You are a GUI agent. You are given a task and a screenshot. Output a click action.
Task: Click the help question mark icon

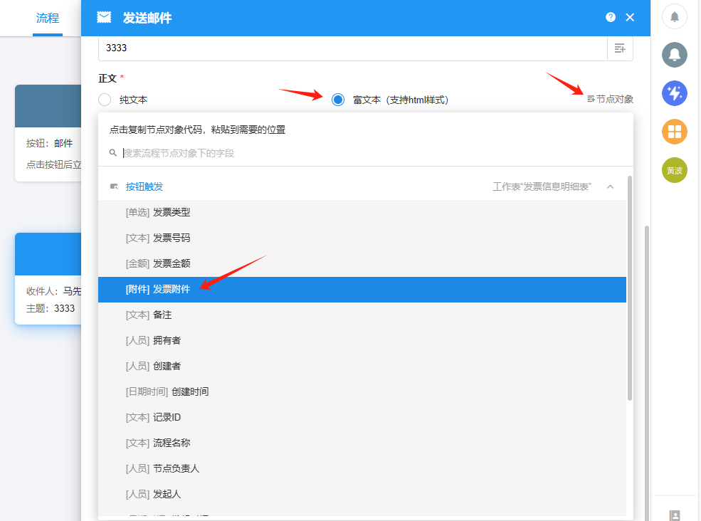pyautogui.click(x=611, y=18)
